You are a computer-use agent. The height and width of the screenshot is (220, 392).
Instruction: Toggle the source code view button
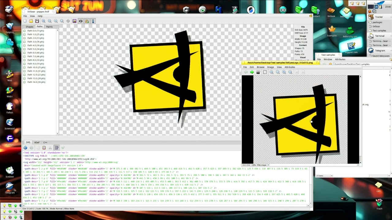(81, 21)
